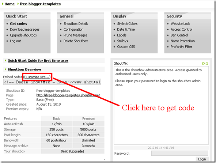The width and height of the screenshot is (216, 163).
Task: Expand Quick Start Guide for first time user
Action: (38, 61)
